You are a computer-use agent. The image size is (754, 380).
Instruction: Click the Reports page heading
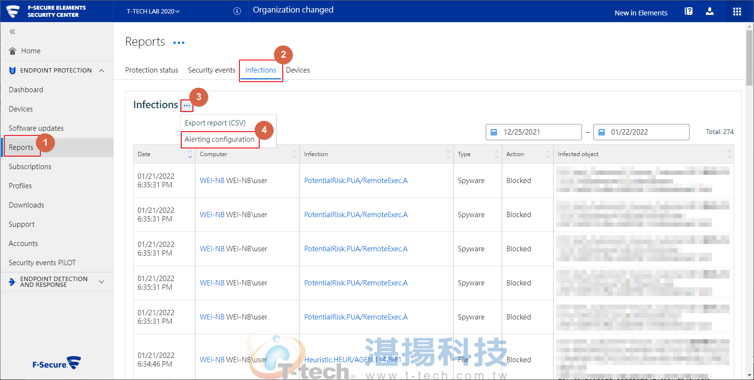pyautogui.click(x=145, y=42)
